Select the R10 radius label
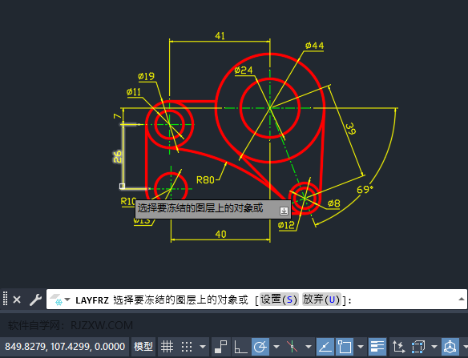This screenshot has height=358, width=468. click(x=128, y=202)
